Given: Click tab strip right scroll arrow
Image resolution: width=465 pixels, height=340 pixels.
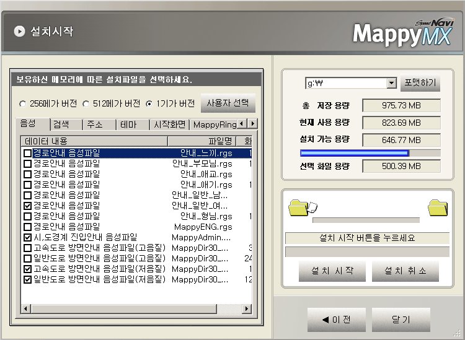Looking at the screenshot, I should pos(253,123).
